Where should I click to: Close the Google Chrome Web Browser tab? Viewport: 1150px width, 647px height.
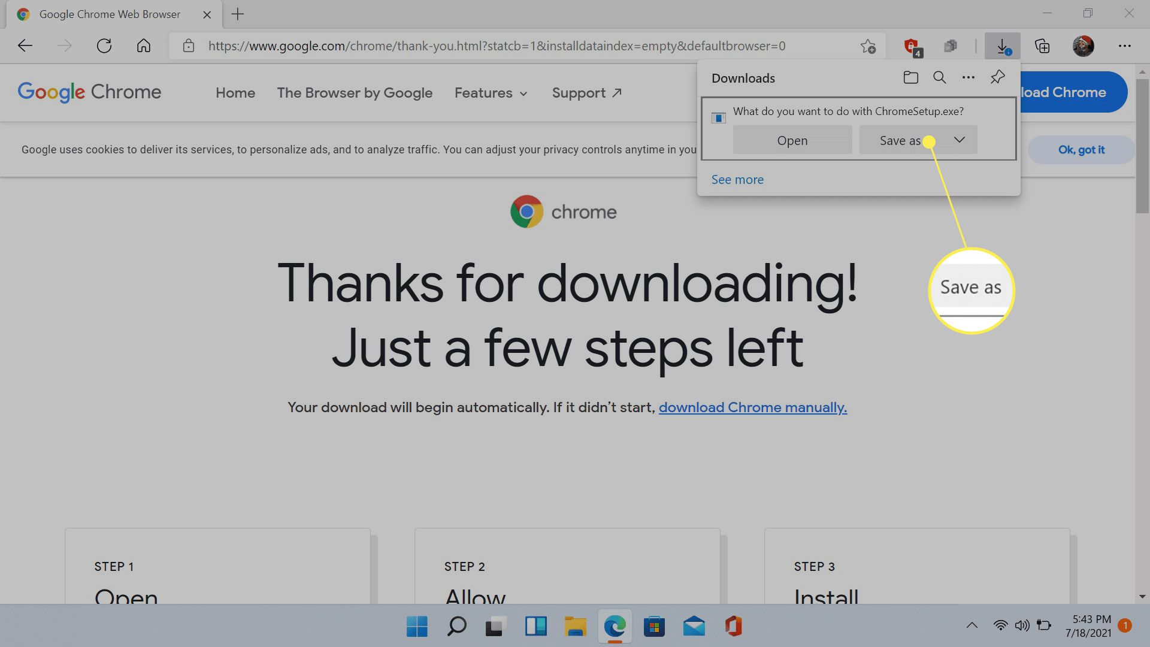[207, 14]
